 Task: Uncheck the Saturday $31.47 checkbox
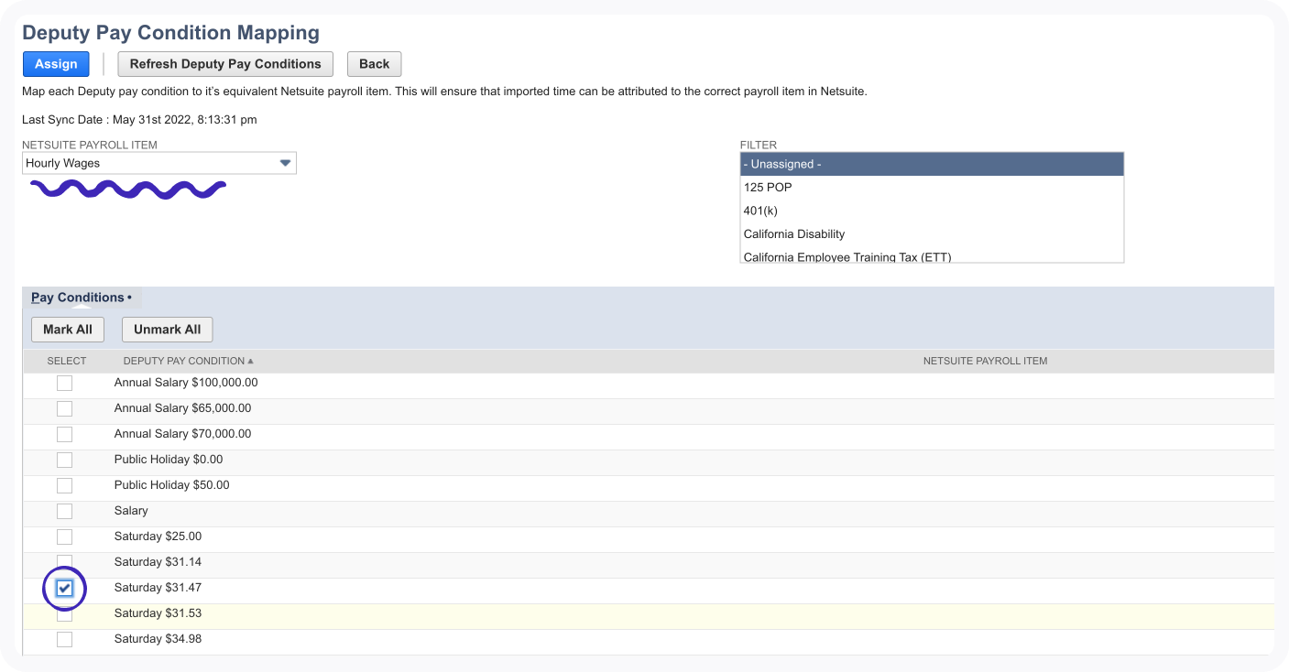[x=64, y=588]
